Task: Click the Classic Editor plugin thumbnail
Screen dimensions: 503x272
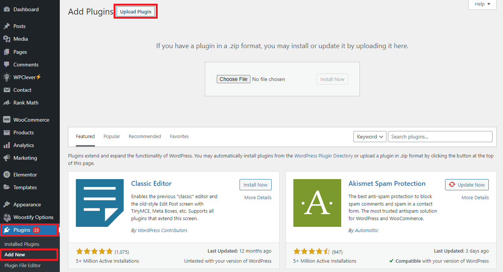Action: pos(100,203)
